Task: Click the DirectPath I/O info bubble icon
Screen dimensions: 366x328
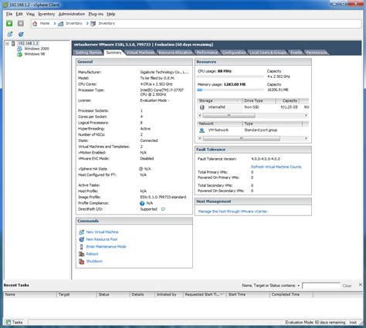Action: coord(163,209)
